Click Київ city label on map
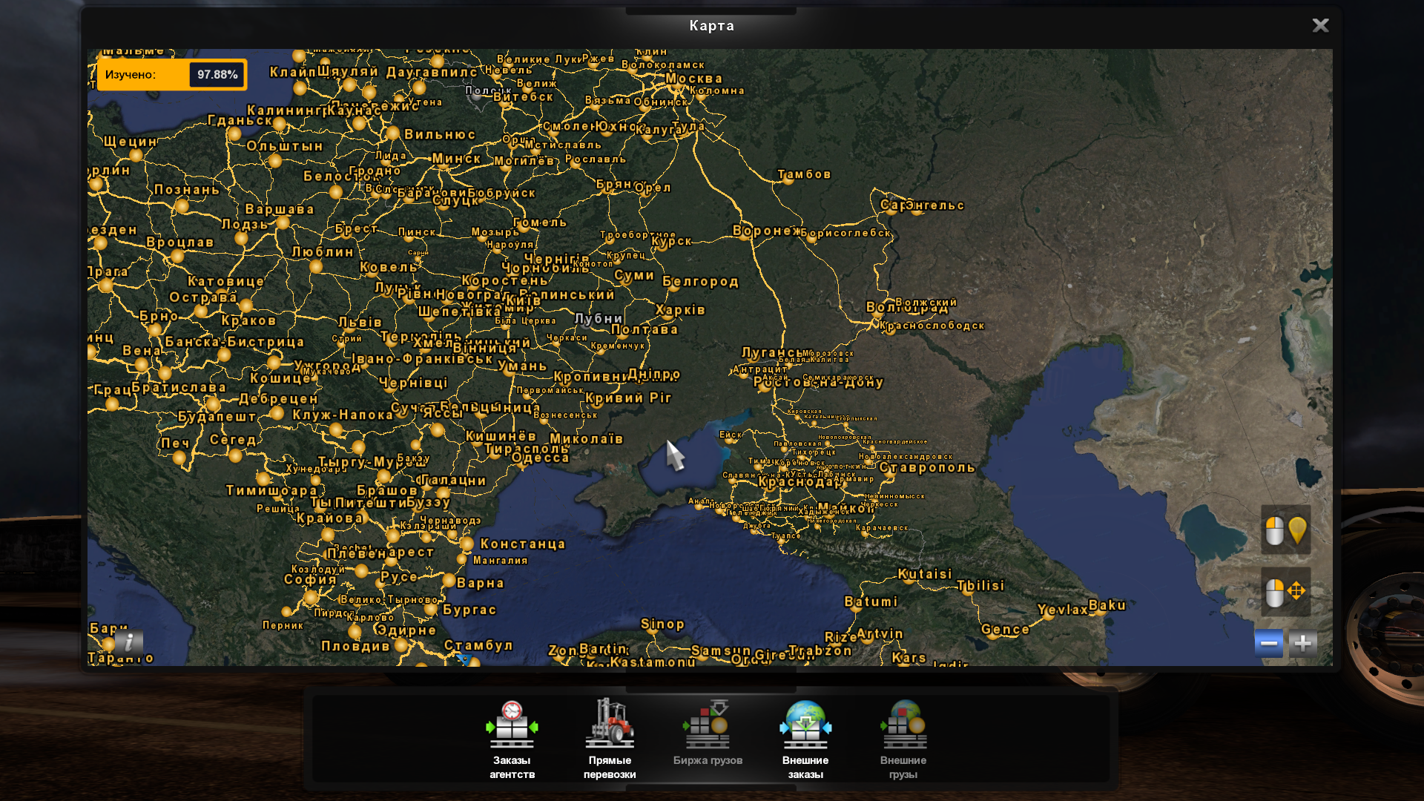1424x801 pixels. 523,300
